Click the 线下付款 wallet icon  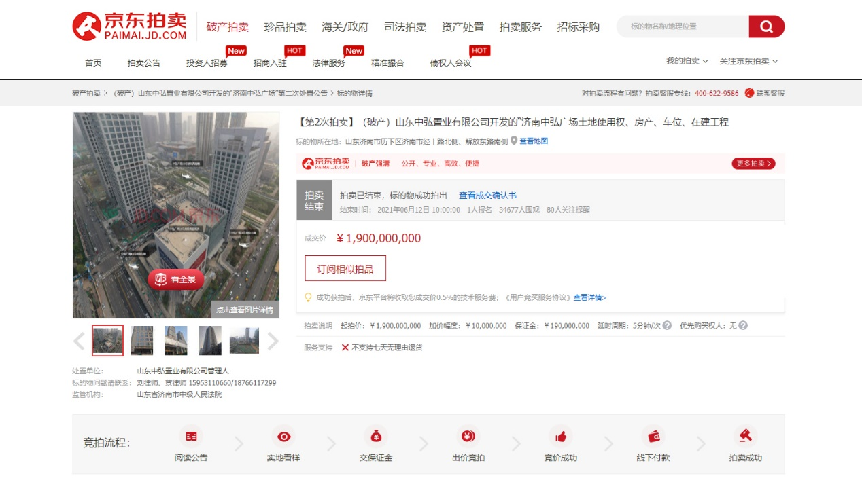[x=653, y=436]
